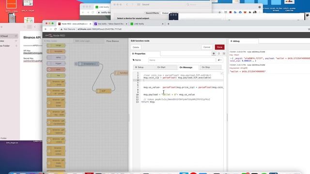Viewport: 310px width, 174px height.
Task: Select the ICP node on the canvas
Action: coord(104,91)
